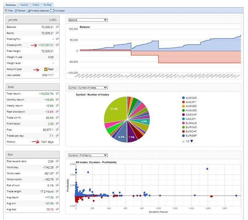
Task: Go to the My Blog tab
Action: 47,5
